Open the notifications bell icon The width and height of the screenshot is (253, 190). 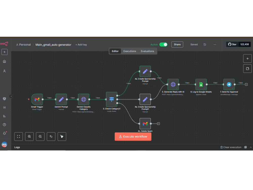point(5,133)
